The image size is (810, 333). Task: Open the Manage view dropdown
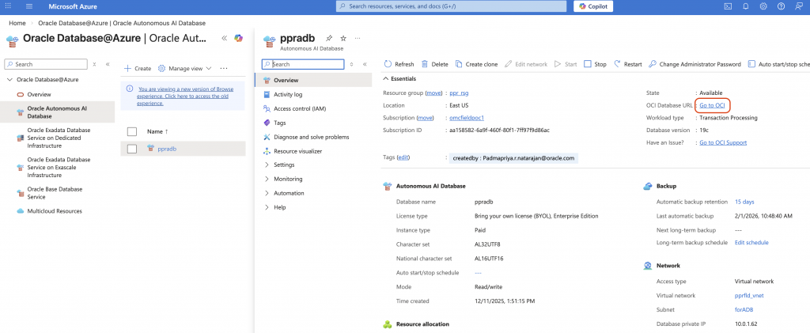(x=185, y=69)
